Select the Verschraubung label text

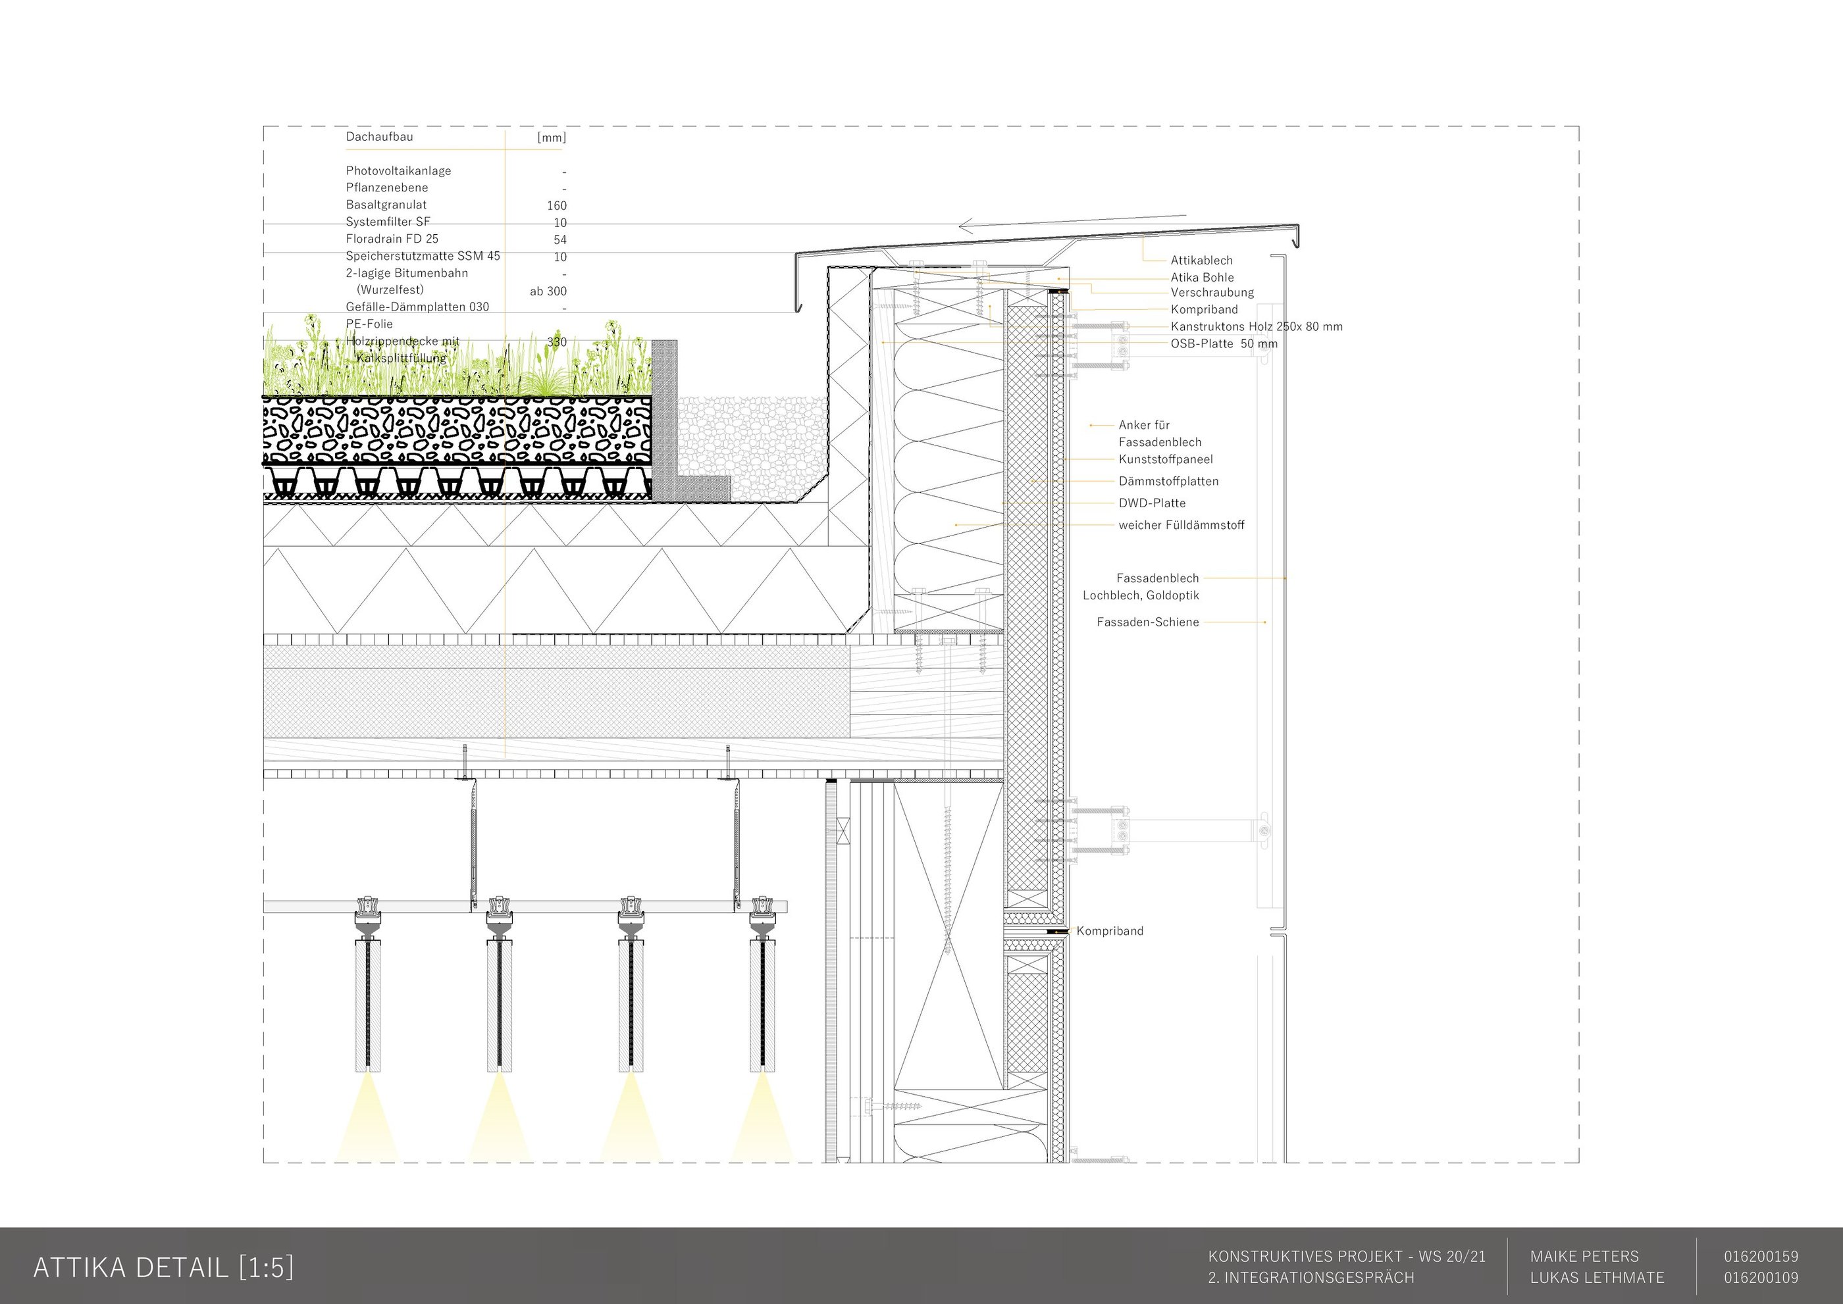click(x=1212, y=292)
